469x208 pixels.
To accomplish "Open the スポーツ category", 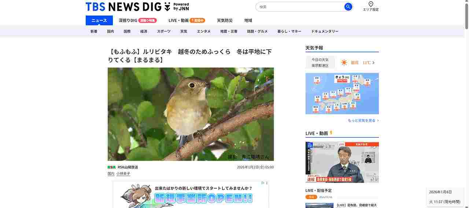I will tap(164, 31).
